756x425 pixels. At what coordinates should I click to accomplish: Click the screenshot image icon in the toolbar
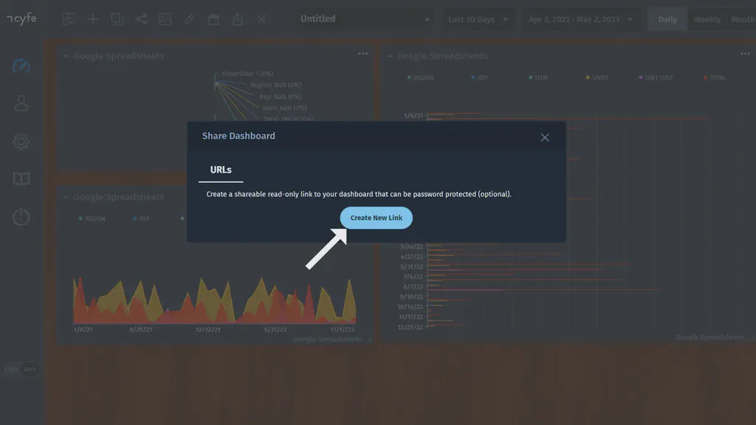click(165, 18)
